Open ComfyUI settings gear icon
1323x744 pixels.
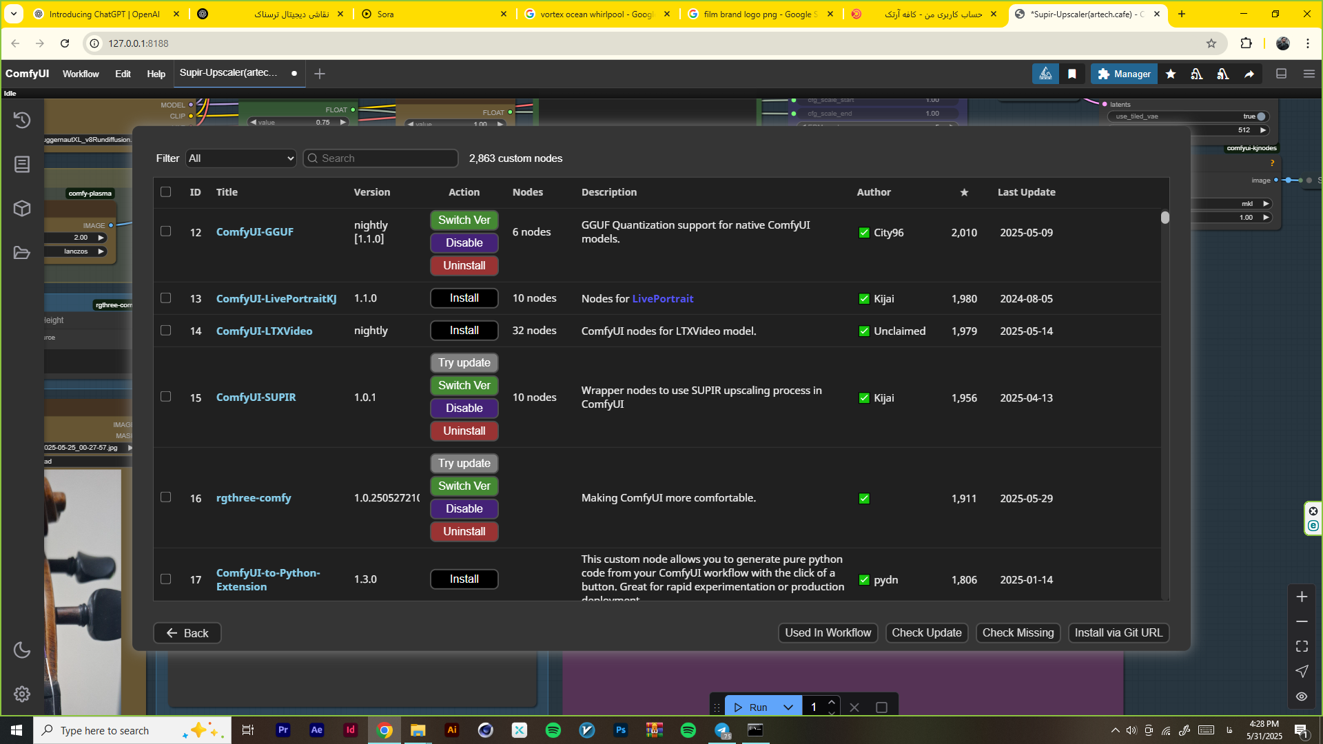[22, 694]
